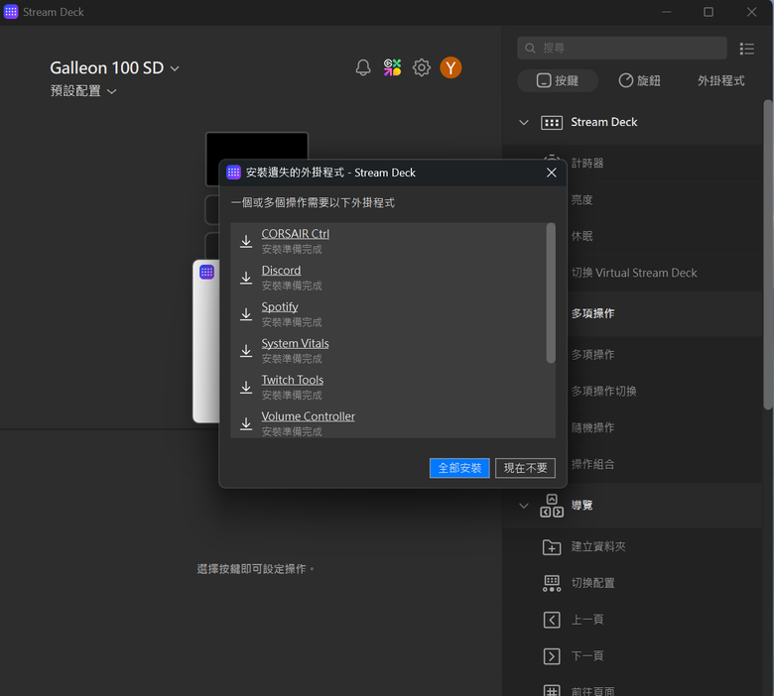
Task: Open the Twitch Tools link
Action: click(292, 380)
